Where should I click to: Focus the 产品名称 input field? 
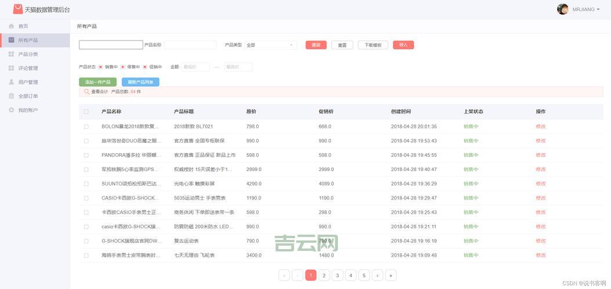[x=190, y=45]
